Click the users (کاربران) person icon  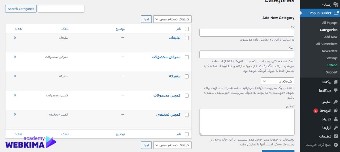[336, 119]
